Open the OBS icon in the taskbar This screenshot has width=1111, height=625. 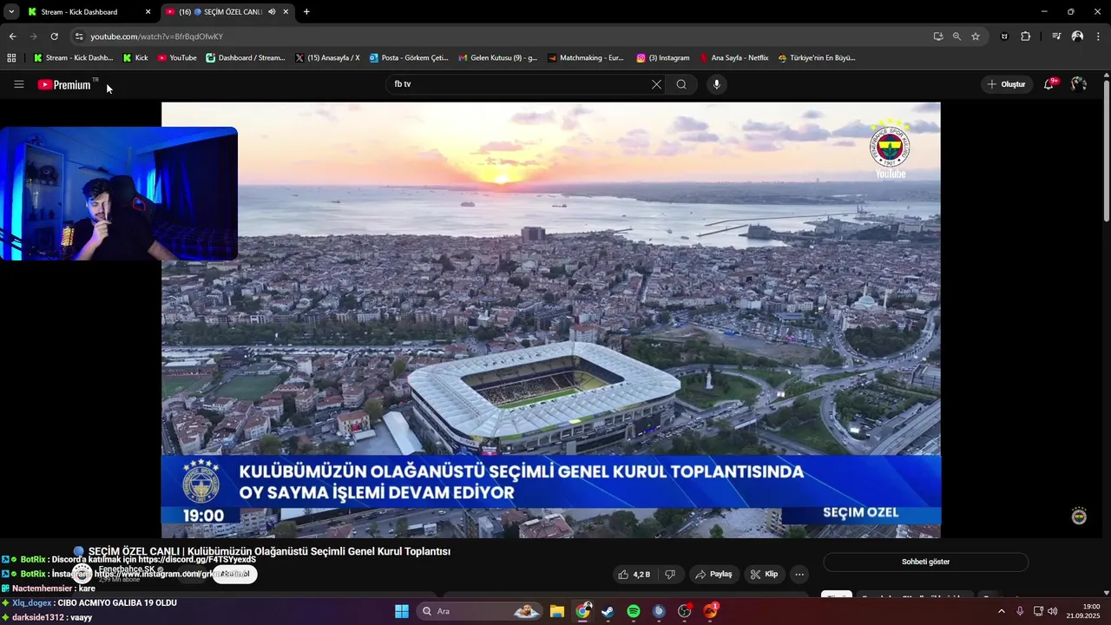point(684,611)
